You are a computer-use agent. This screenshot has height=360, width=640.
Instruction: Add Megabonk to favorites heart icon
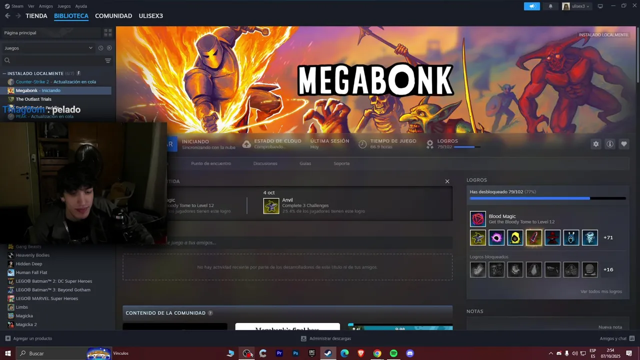coord(624,144)
